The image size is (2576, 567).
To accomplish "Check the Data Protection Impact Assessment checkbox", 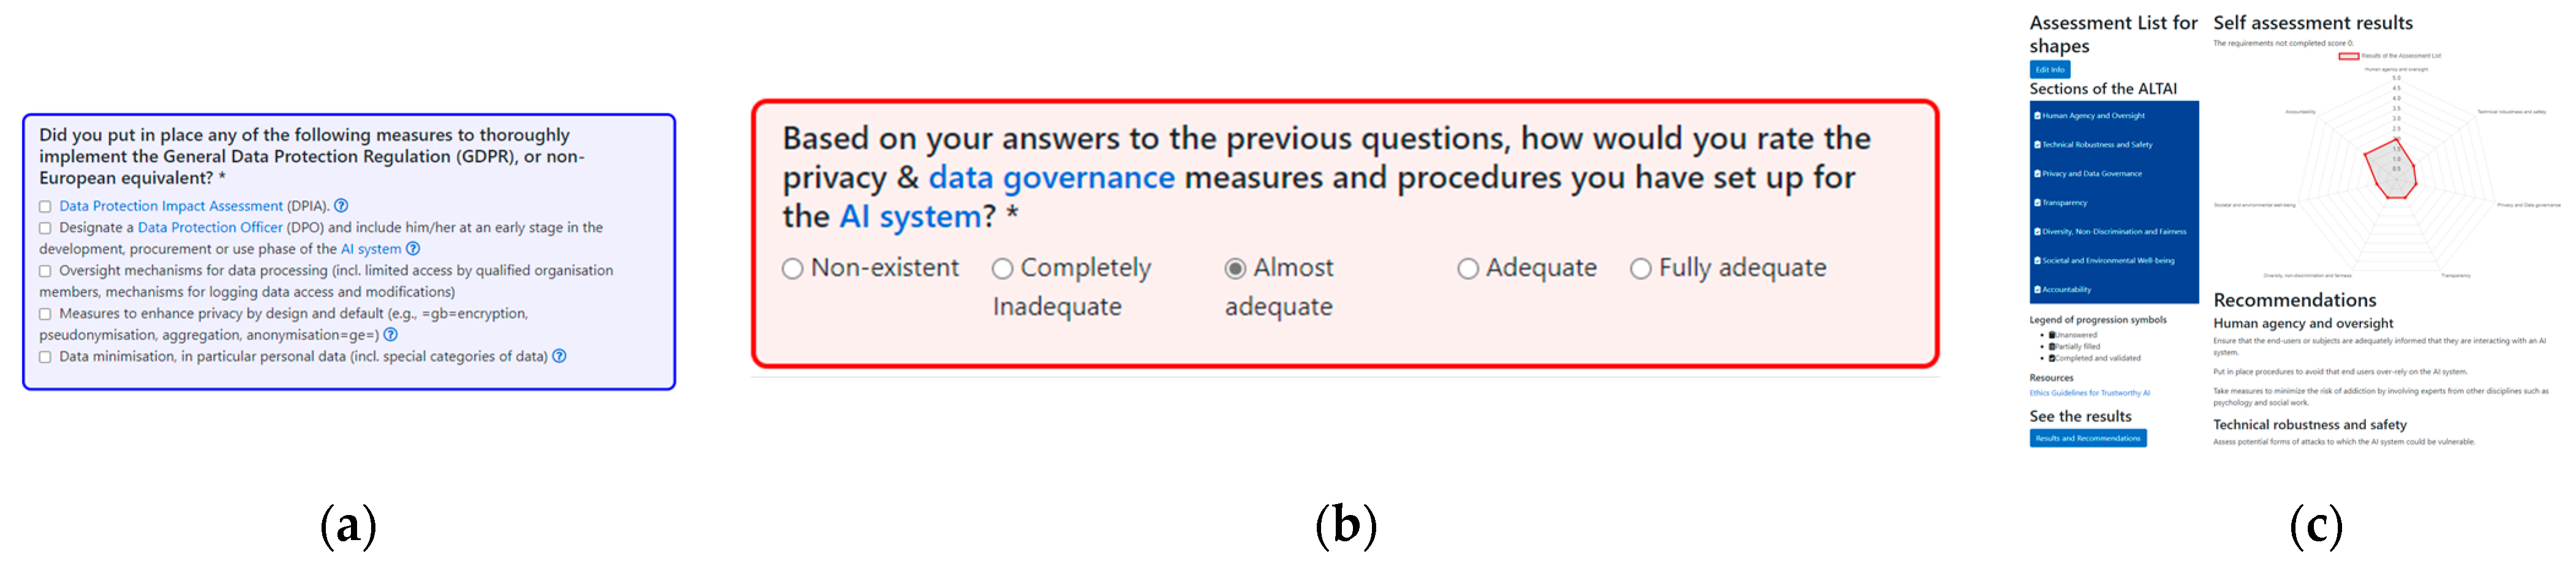I will (45, 207).
